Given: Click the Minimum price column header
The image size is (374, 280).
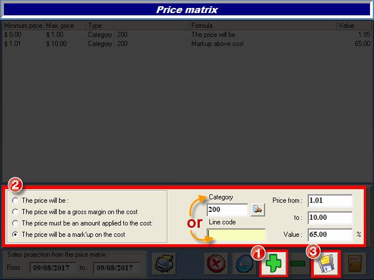Looking at the screenshot, I should tap(23, 26).
